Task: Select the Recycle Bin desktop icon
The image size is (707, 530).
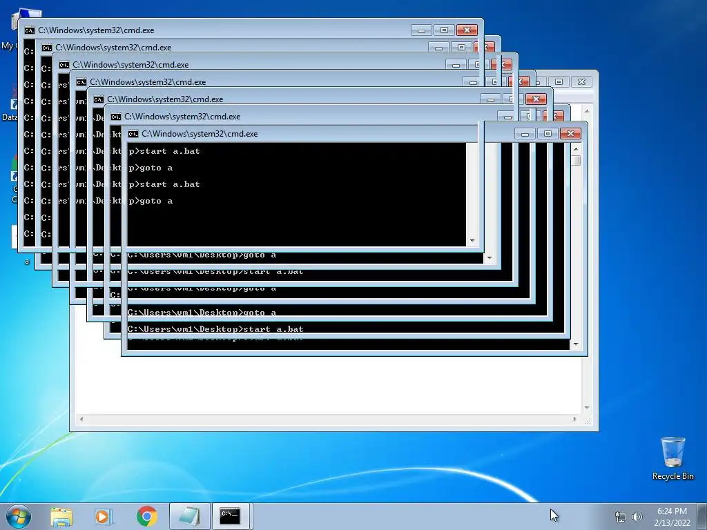Action: tap(672, 458)
